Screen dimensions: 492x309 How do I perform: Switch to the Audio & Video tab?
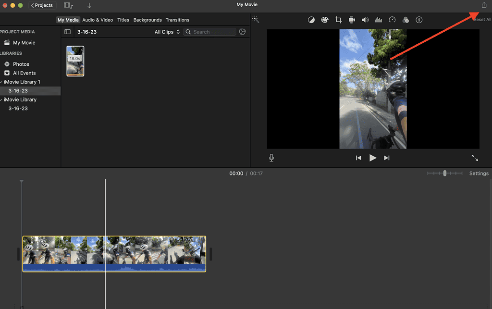tap(98, 20)
